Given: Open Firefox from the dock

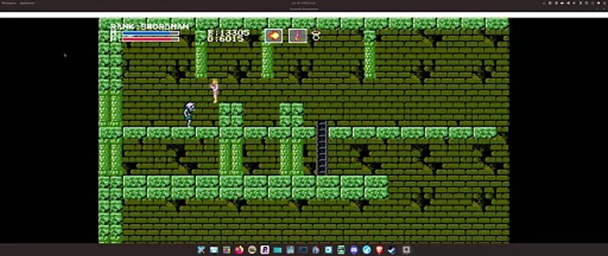Looking at the screenshot, I should pos(239,250).
